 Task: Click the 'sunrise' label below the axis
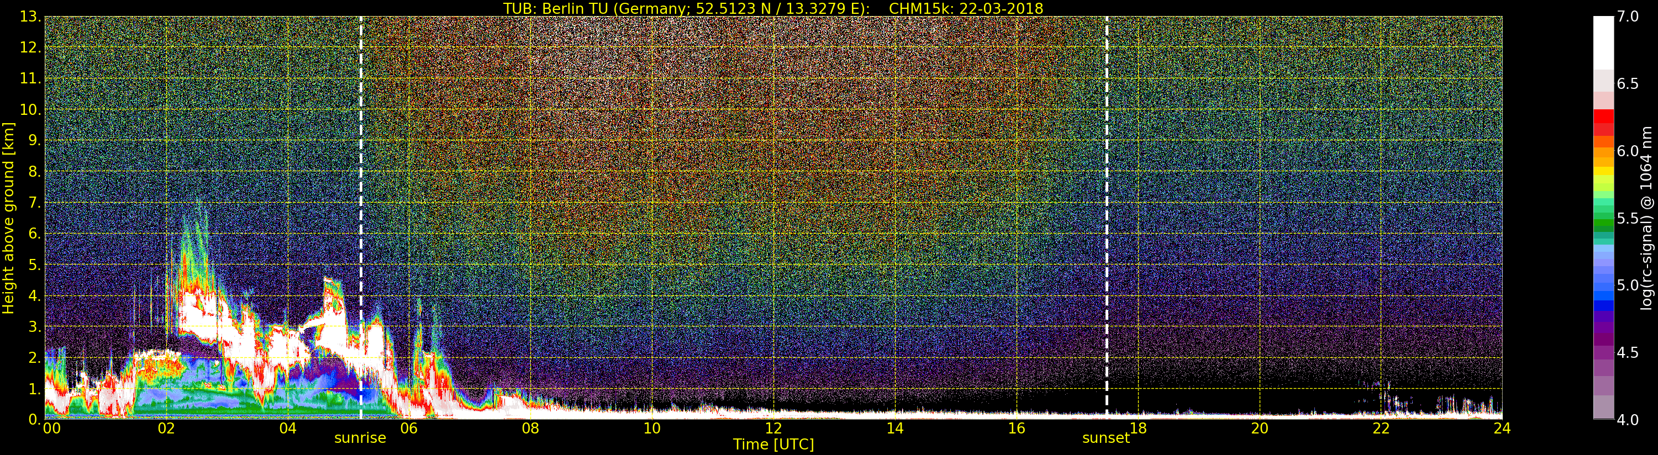(x=360, y=438)
